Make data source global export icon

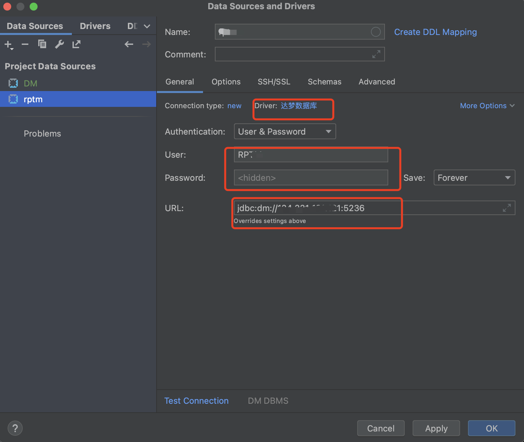76,44
